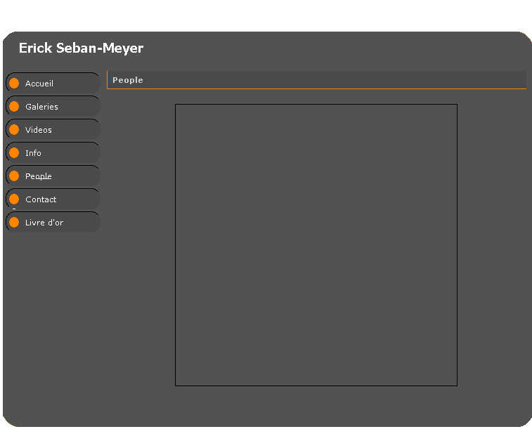
Task: Click inside the empty bordered image frame
Action: tap(316, 245)
